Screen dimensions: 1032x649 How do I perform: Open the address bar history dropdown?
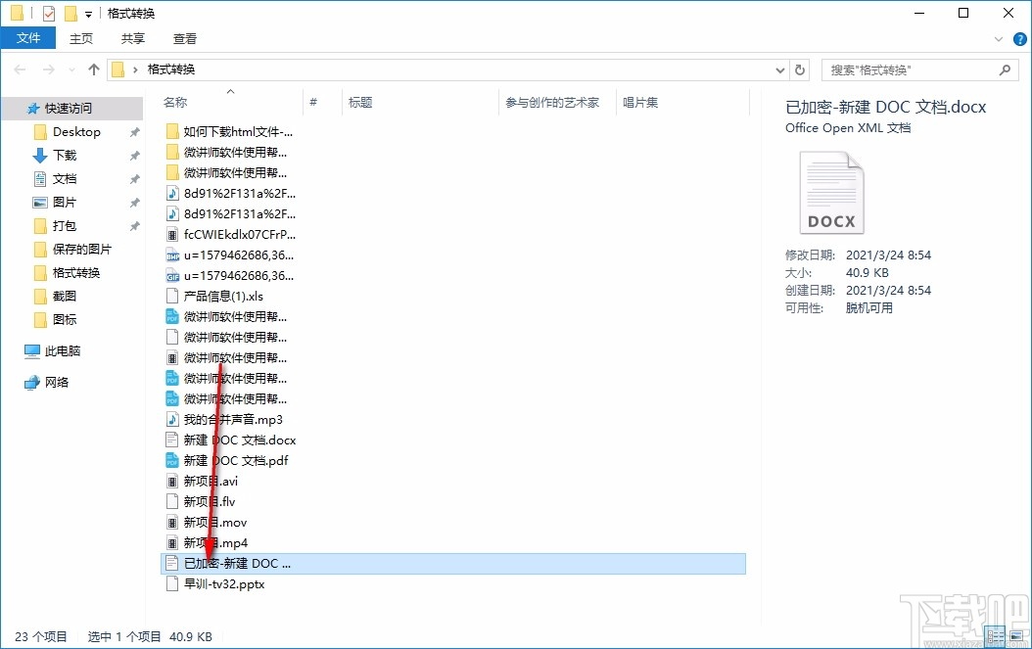[780, 70]
